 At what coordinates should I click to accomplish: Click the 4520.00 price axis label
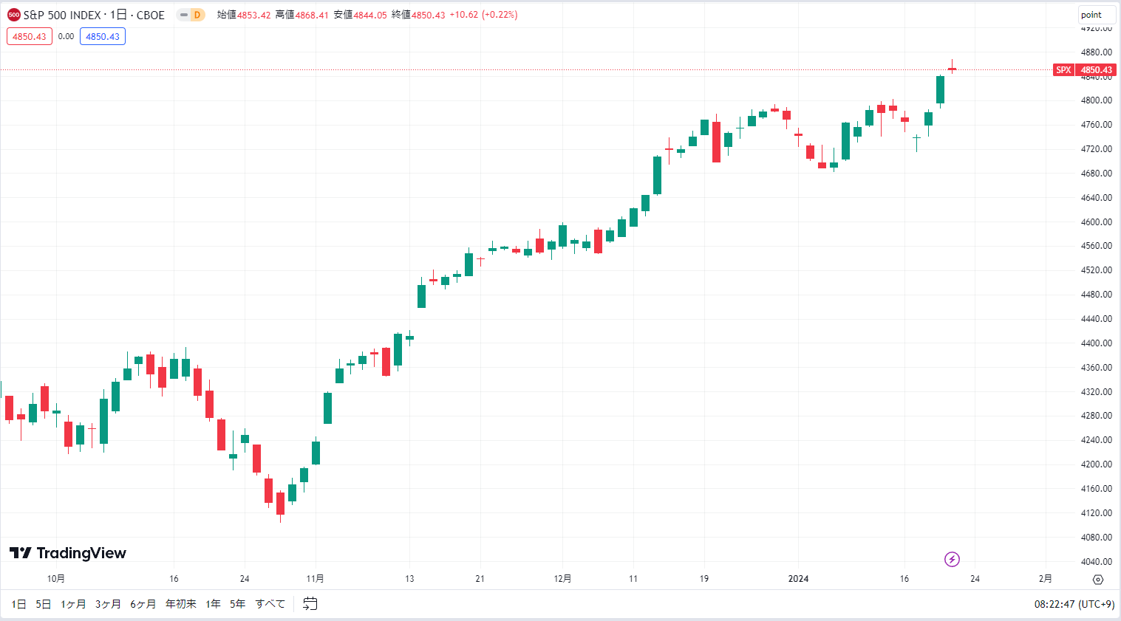click(x=1096, y=270)
